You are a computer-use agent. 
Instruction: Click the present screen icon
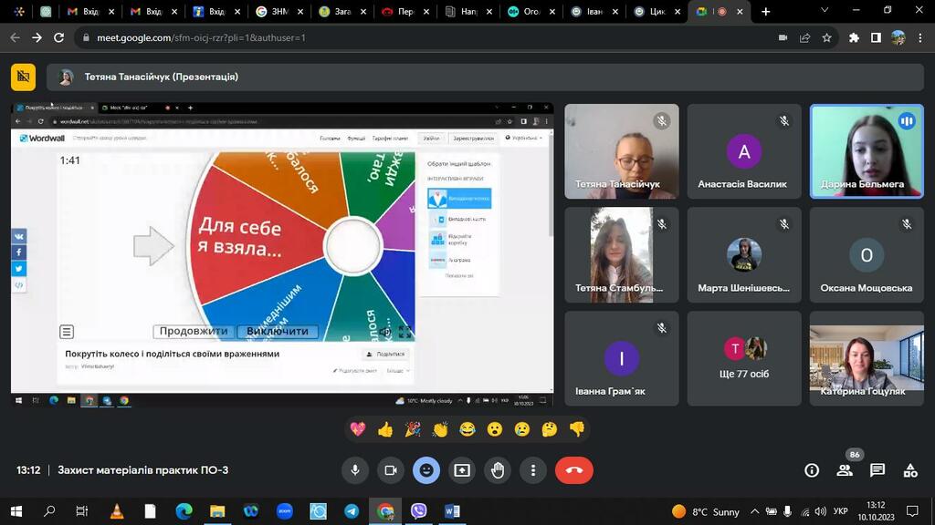pos(462,470)
